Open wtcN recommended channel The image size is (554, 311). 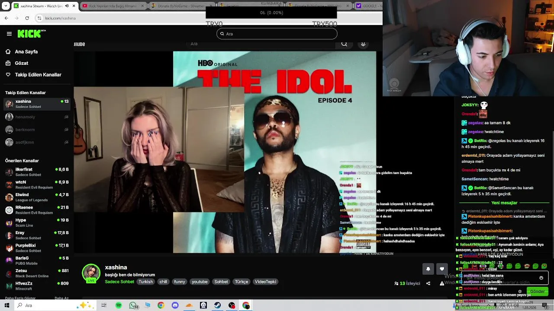(36, 184)
